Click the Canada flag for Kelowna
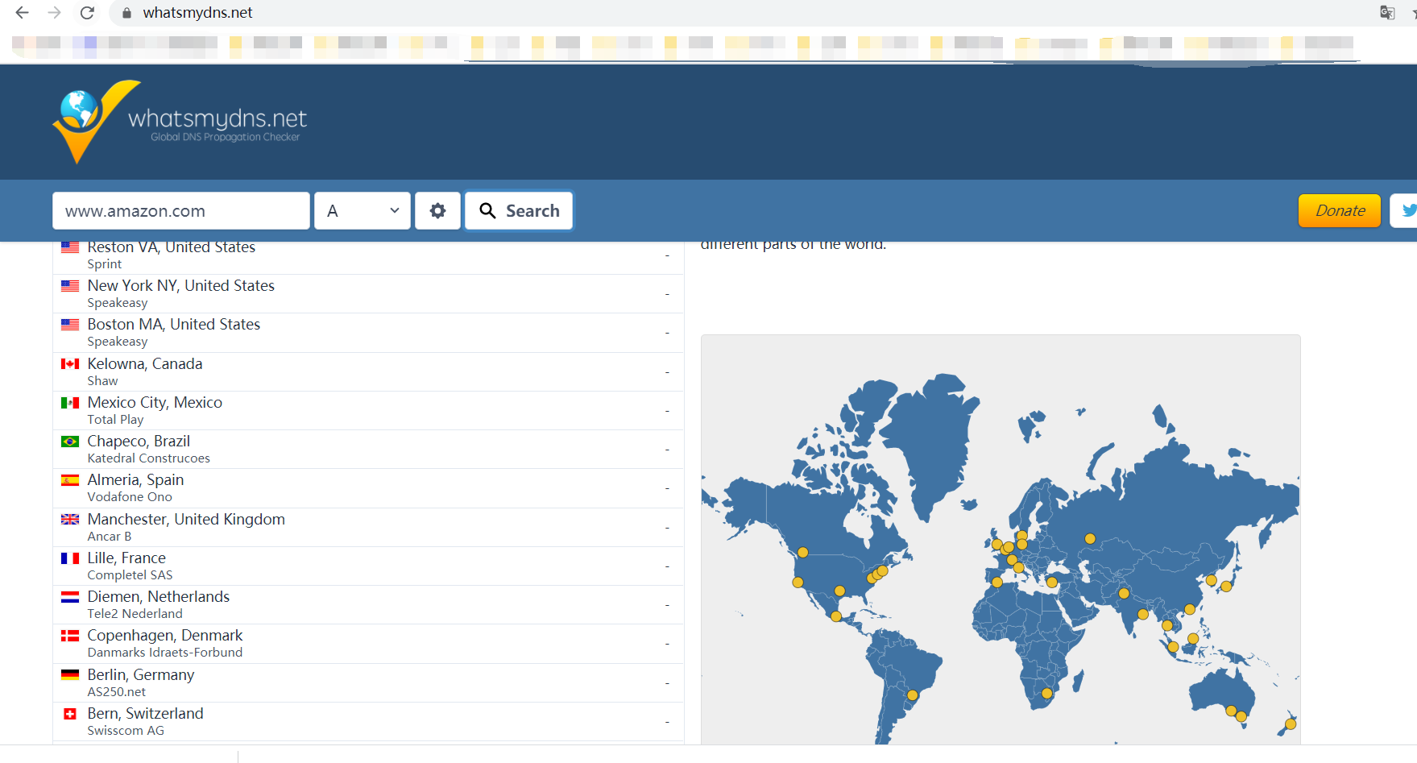 tap(70, 364)
